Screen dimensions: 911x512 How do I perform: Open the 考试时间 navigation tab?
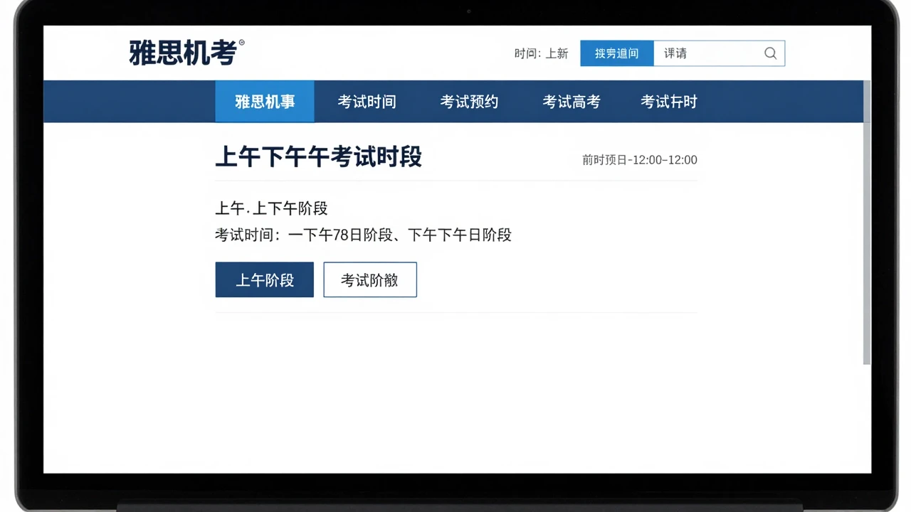coord(367,102)
